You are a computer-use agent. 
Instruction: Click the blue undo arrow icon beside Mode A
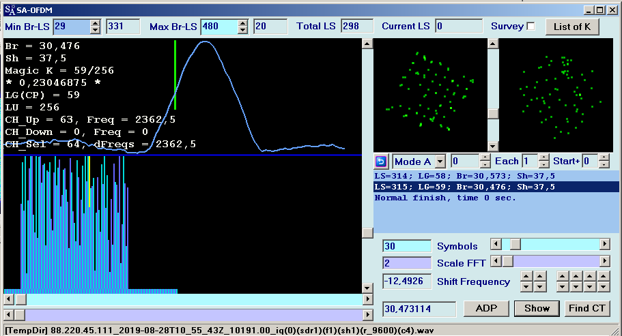380,162
